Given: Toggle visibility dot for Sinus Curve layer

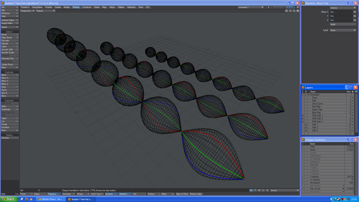Looking at the screenshot, I should coord(353,104).
